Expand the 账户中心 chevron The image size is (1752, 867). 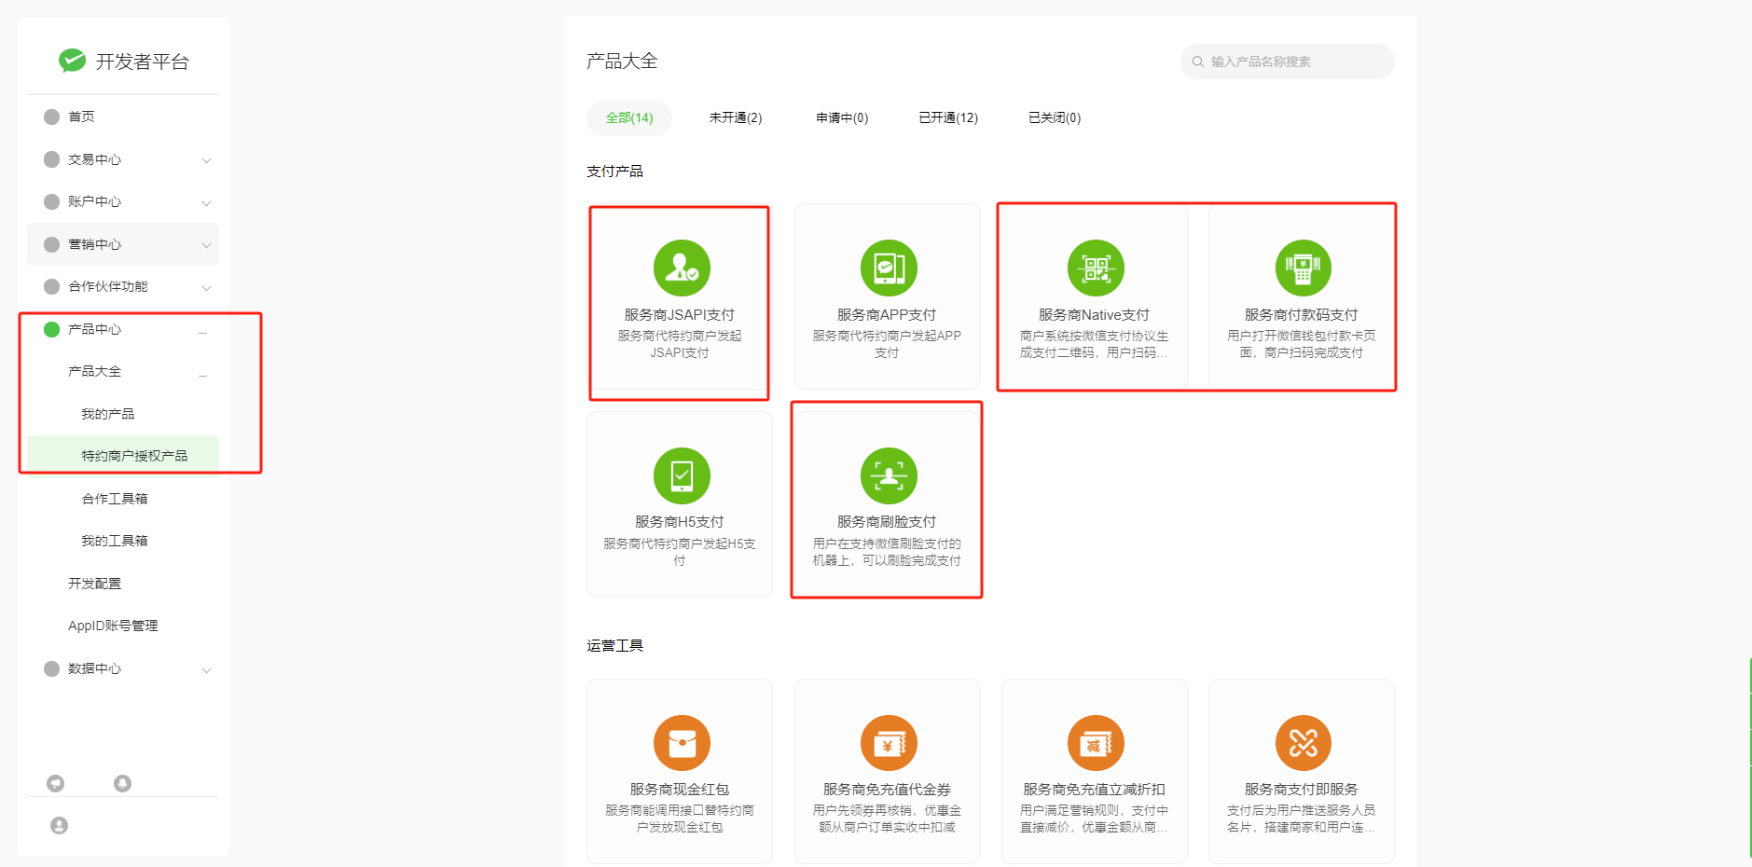coord(206,202)
